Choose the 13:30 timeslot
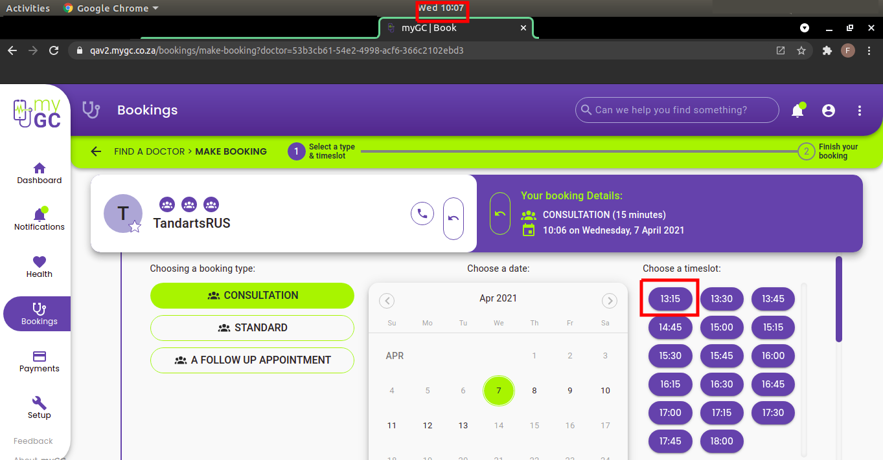Image resolution: width=883 pixels, height=460 pixels. click(x=722, y=299)
